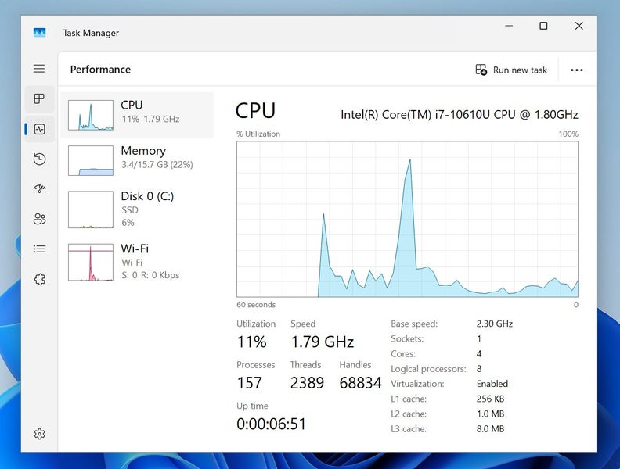Select the Performance page icon in sidebar
Viewport: 620px width, 469px height.
pyautogui.click(x=39, y=129)
